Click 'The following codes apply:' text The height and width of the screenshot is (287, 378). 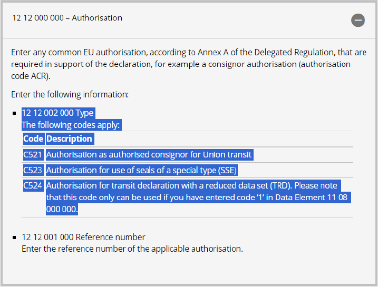pos(71,125)
